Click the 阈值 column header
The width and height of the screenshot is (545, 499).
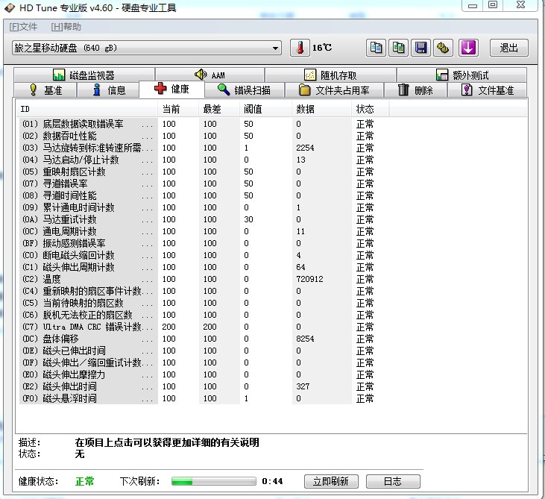265,109
